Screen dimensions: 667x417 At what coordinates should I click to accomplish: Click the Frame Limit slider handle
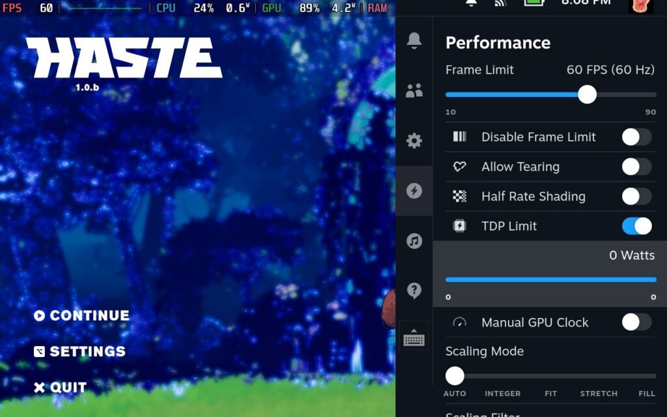(587, 94)
